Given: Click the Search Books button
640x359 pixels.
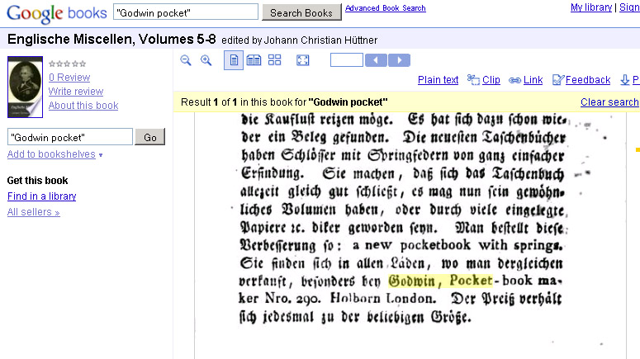Looking at the screenshot, I should [301, 12].
